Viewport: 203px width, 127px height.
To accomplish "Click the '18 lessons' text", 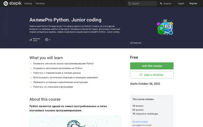I will tap(138, 106).
